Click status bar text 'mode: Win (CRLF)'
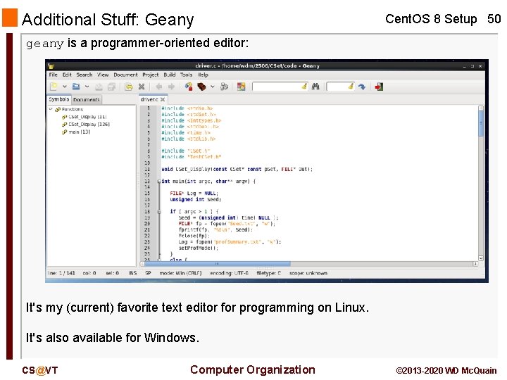The image size is (507, 380). click(180, 273)
